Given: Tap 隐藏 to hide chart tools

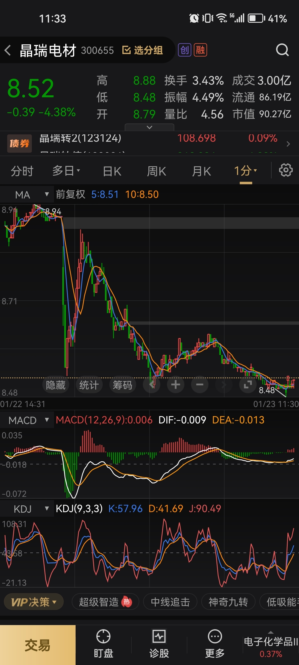Looking at the screenshot, I should [56, 385].
